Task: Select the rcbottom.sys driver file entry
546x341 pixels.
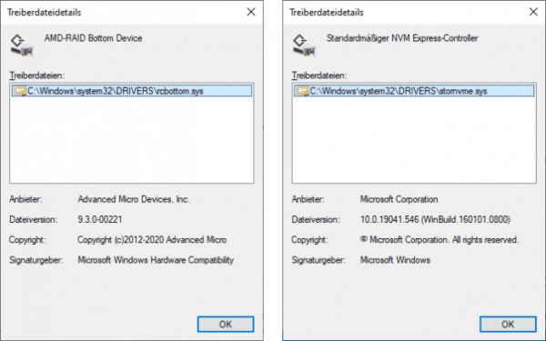Action: coord(132,91)
